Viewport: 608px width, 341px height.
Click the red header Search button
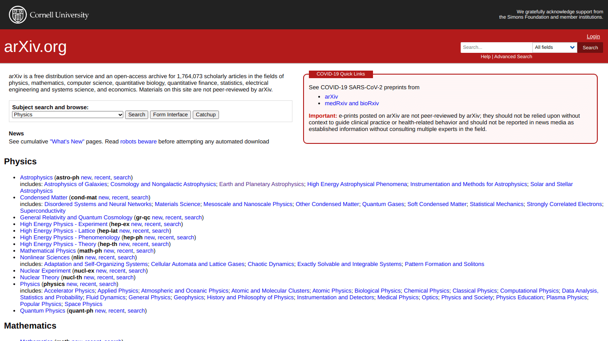(590, 48)
